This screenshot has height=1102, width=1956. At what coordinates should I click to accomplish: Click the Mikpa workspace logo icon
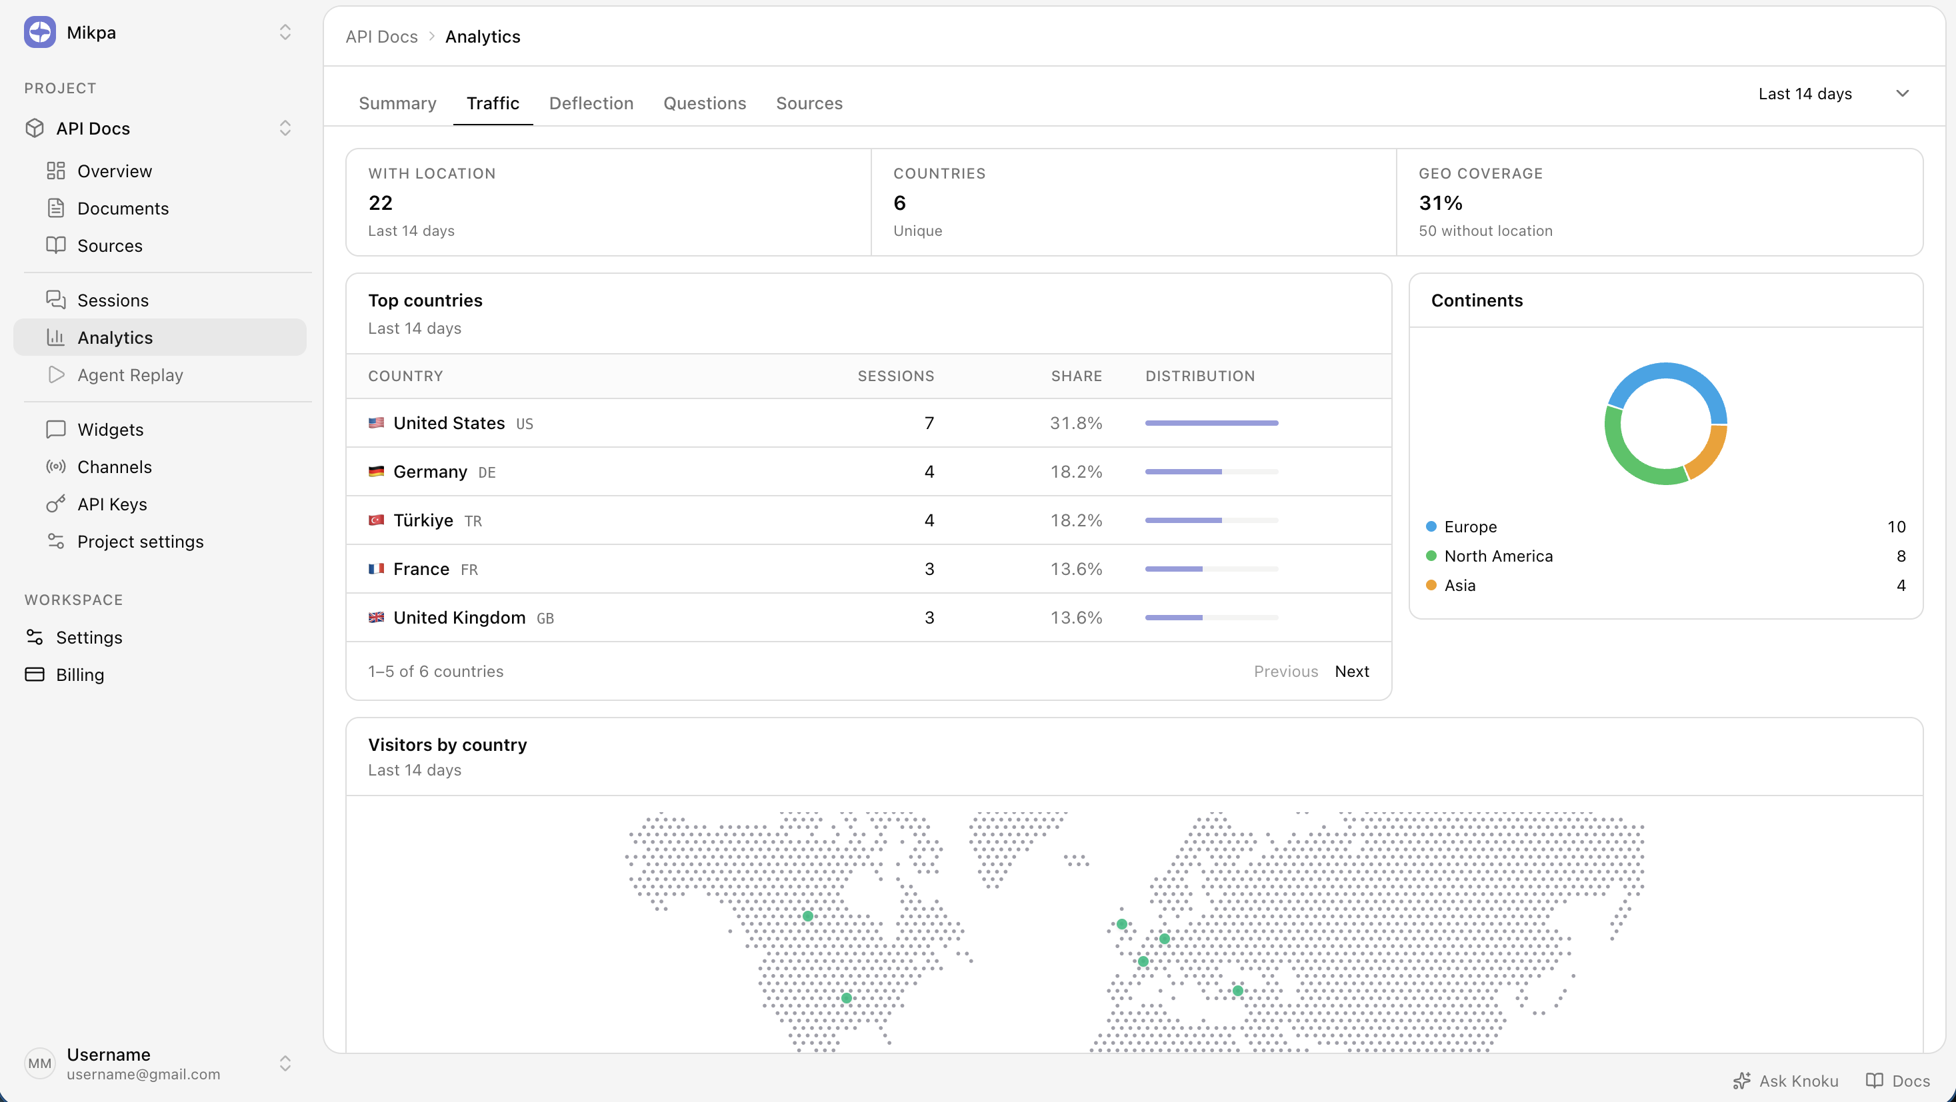39,32
